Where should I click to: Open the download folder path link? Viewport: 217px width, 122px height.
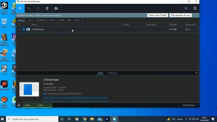click(63, 94)
